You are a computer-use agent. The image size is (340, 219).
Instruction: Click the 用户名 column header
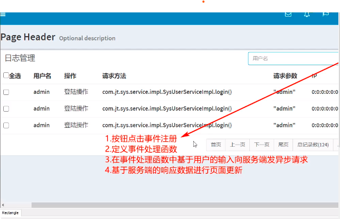click(x=42, y=76)
